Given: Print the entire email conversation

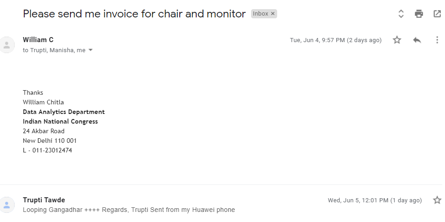Looking at the screenshot, I should [x=419, y=14].
